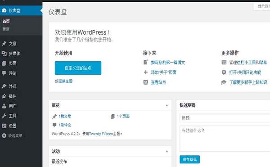Screen dimensions: 270x167
Task: Click the widgets icon next to 管理边栏小工具和菜单
Action: [224, 62]
